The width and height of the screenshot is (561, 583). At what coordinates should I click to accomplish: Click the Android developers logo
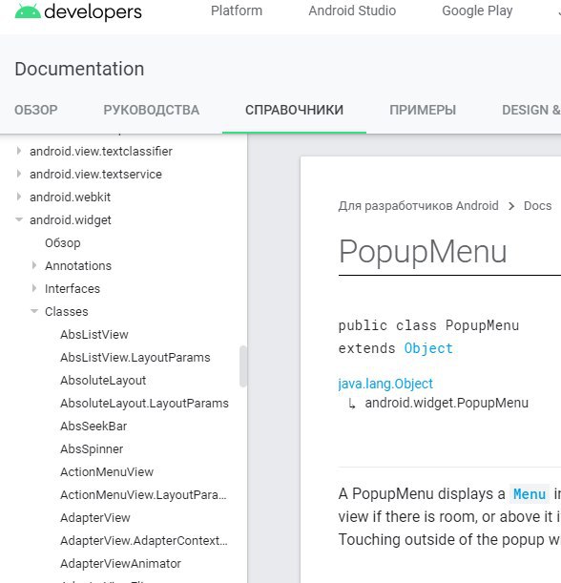78,11
